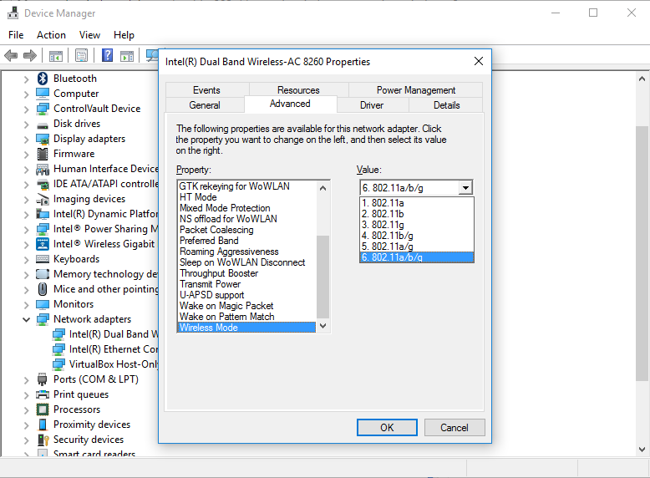Click the Scan for hardware changes icon

click(x=152, y=55)
